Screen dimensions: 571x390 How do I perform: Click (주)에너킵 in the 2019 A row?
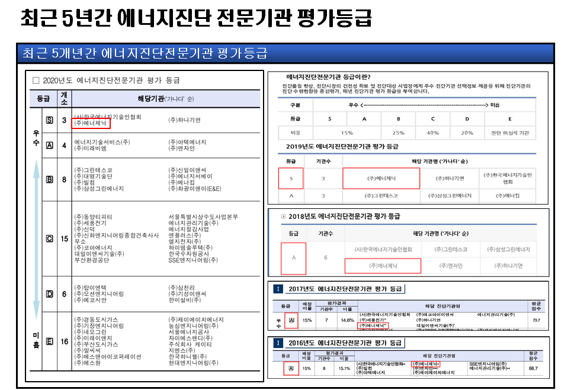508,196
